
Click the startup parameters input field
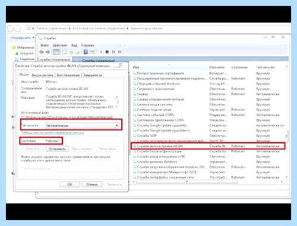tap(70, 168)
